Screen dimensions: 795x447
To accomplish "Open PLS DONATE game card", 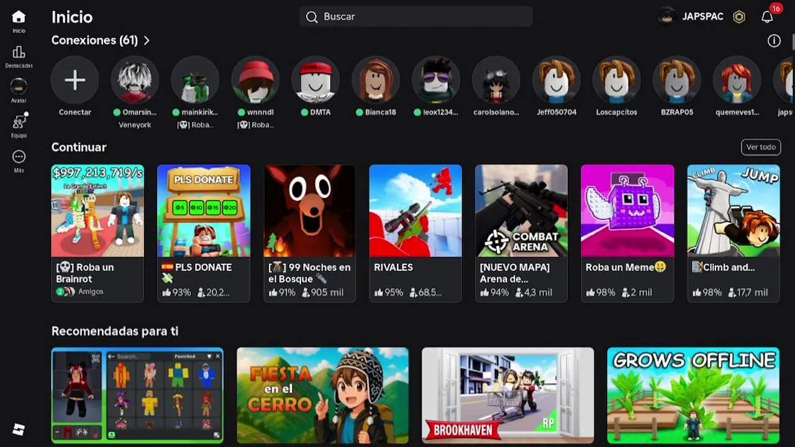I will pyautogui.click(x=204, y=233).
